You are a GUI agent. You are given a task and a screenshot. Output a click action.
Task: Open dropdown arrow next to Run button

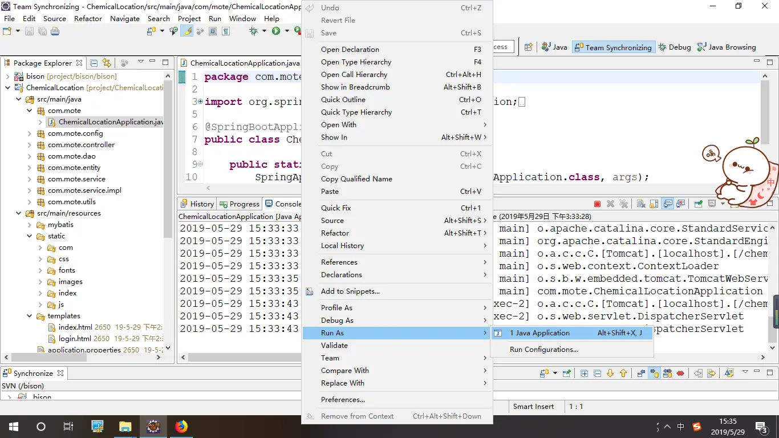click(287, 31)
